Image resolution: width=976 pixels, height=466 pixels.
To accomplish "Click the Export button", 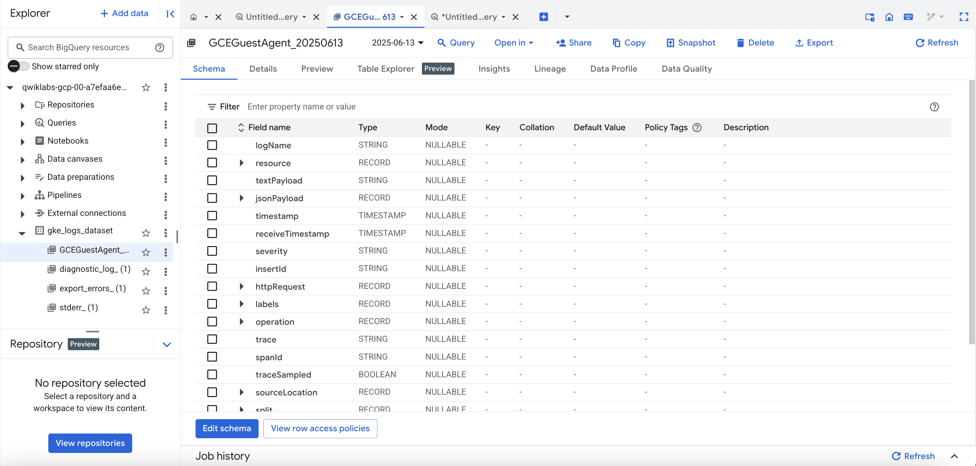I will click(814, 43).
